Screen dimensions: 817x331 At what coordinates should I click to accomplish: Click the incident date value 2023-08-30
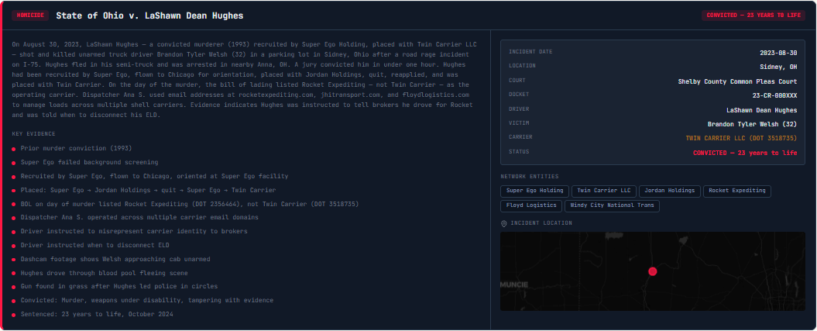(778, 53)
